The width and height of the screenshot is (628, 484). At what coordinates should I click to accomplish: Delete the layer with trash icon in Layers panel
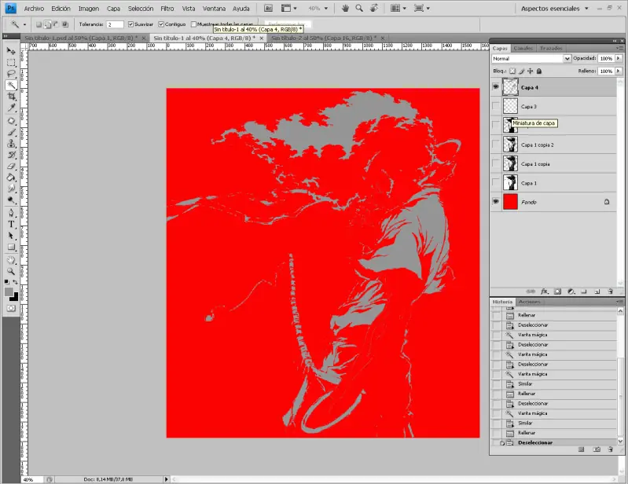pos(611,291)
